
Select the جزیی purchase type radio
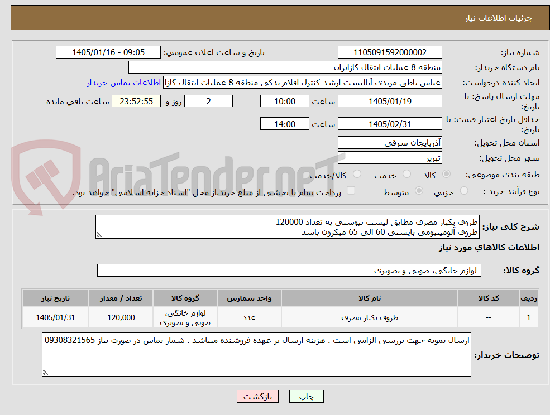point(463,191)
